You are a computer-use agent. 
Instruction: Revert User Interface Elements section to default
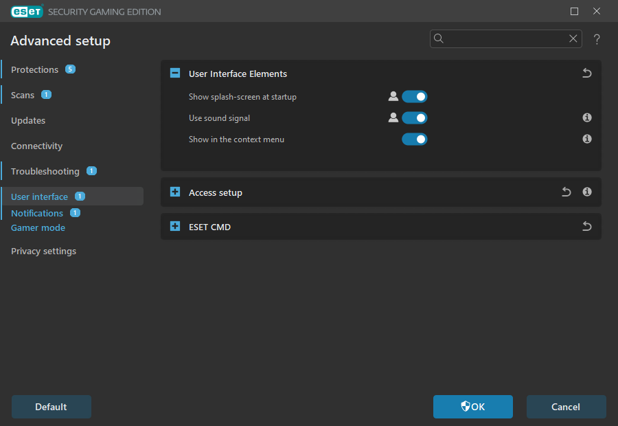coord(587,73)
